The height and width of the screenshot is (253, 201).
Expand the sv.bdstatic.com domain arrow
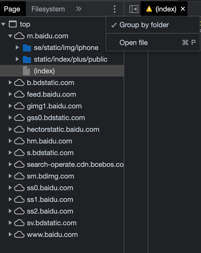click(10, 223)
